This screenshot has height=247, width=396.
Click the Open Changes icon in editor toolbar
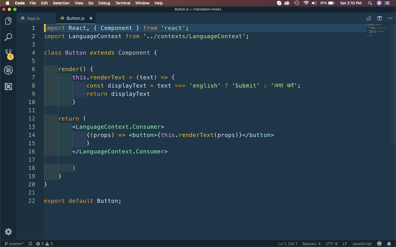(x=369, y=18)
